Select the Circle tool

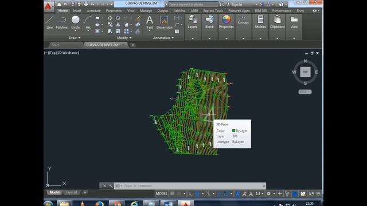pos(75,22)
